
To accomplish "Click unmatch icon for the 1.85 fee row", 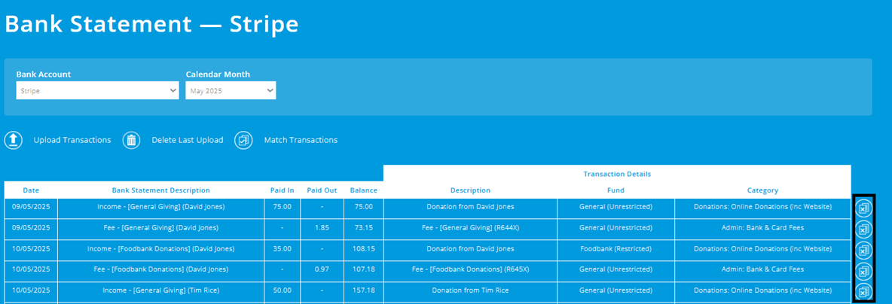I will (x=863, y=230).
